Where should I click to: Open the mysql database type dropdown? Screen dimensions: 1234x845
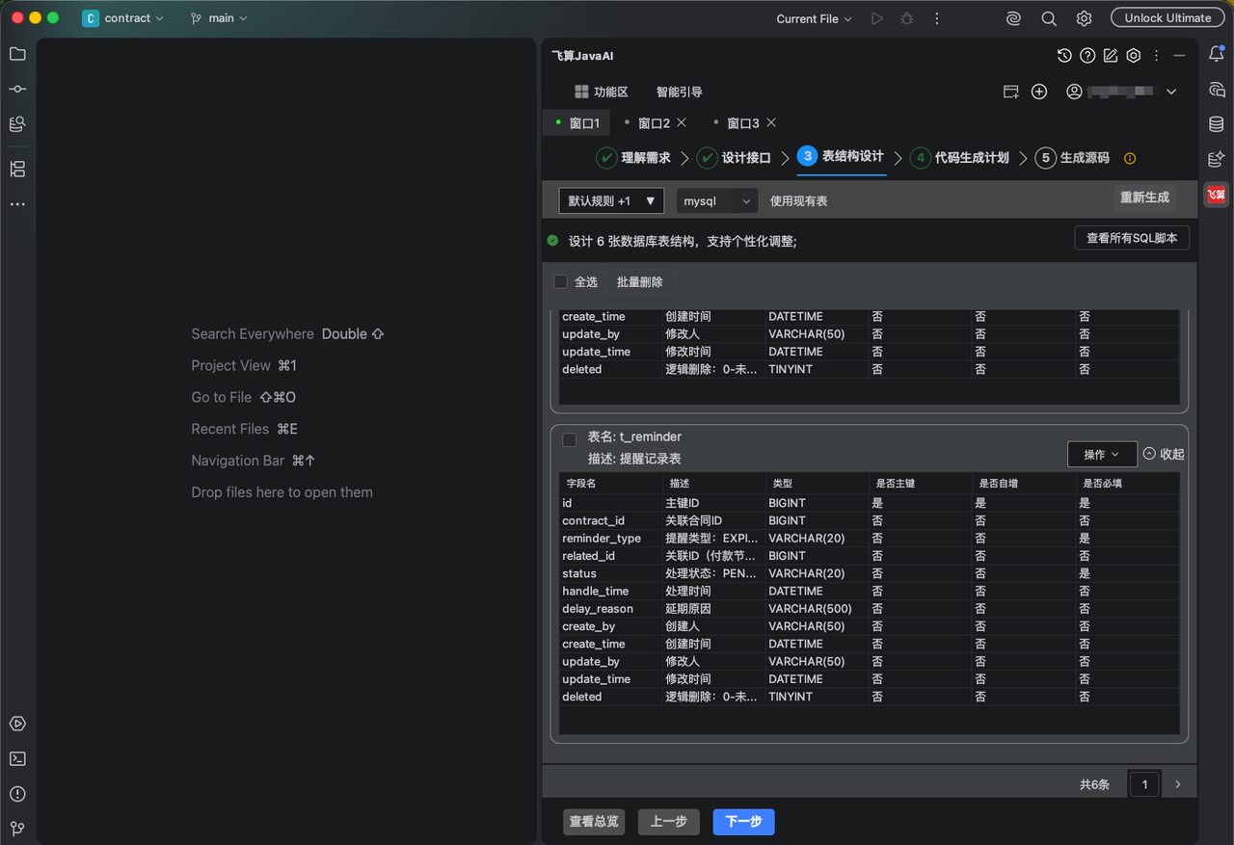pyautogui.click(x=717, y=200)
